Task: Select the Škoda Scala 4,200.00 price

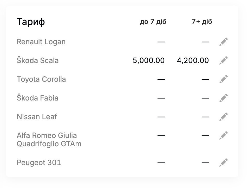Action: pos(193,60)
